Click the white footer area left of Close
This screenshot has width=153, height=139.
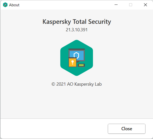pyautogui.click(x=50, y=129)
